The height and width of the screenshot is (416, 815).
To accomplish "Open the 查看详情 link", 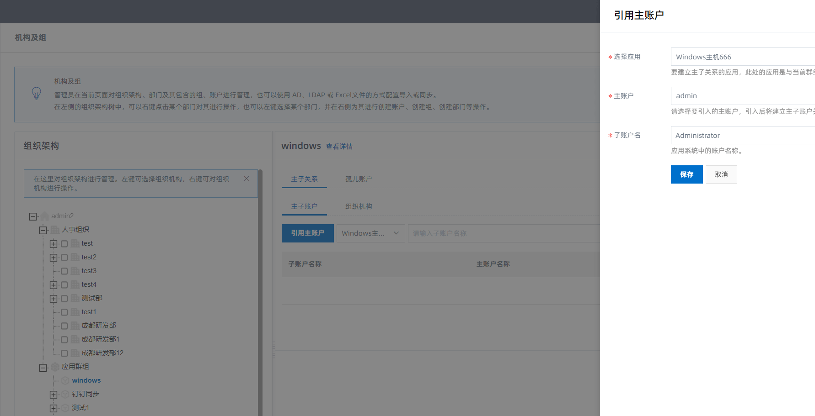I will (339, 147).
